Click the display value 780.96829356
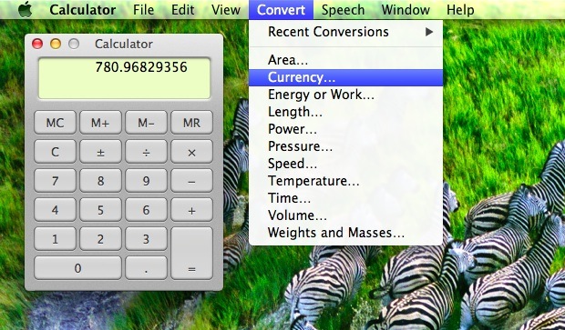 pyautogui.click(x=141, y=67)
